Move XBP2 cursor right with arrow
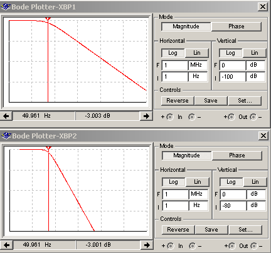The image size is (271, 253). pyautogui.click(x=147, y=245)
